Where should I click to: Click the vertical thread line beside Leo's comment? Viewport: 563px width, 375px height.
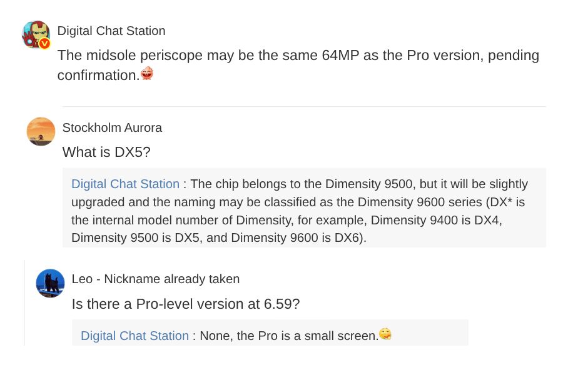[x=24, y=303]
